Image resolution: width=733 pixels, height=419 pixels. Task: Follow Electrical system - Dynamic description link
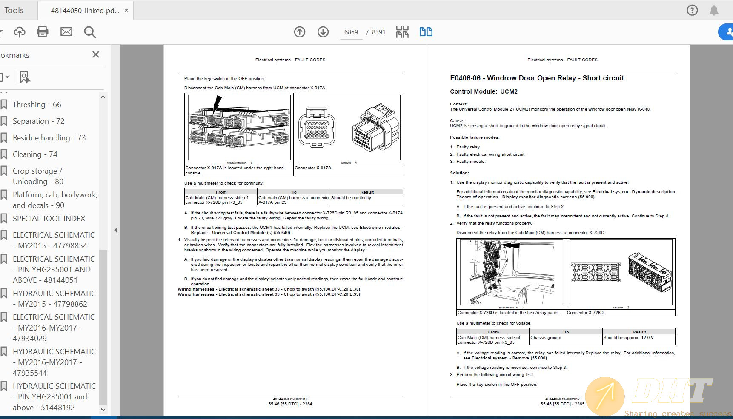(x=566, y=194)
